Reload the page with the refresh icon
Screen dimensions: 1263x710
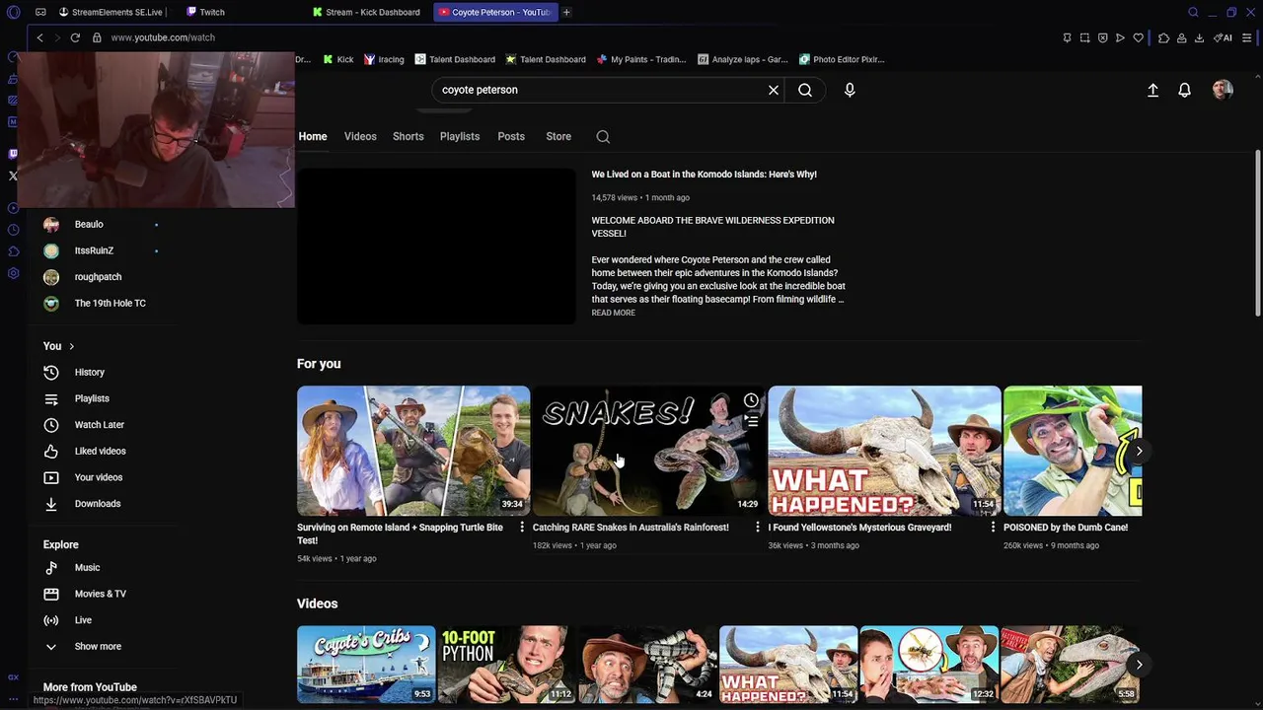[x=75, y=37]
